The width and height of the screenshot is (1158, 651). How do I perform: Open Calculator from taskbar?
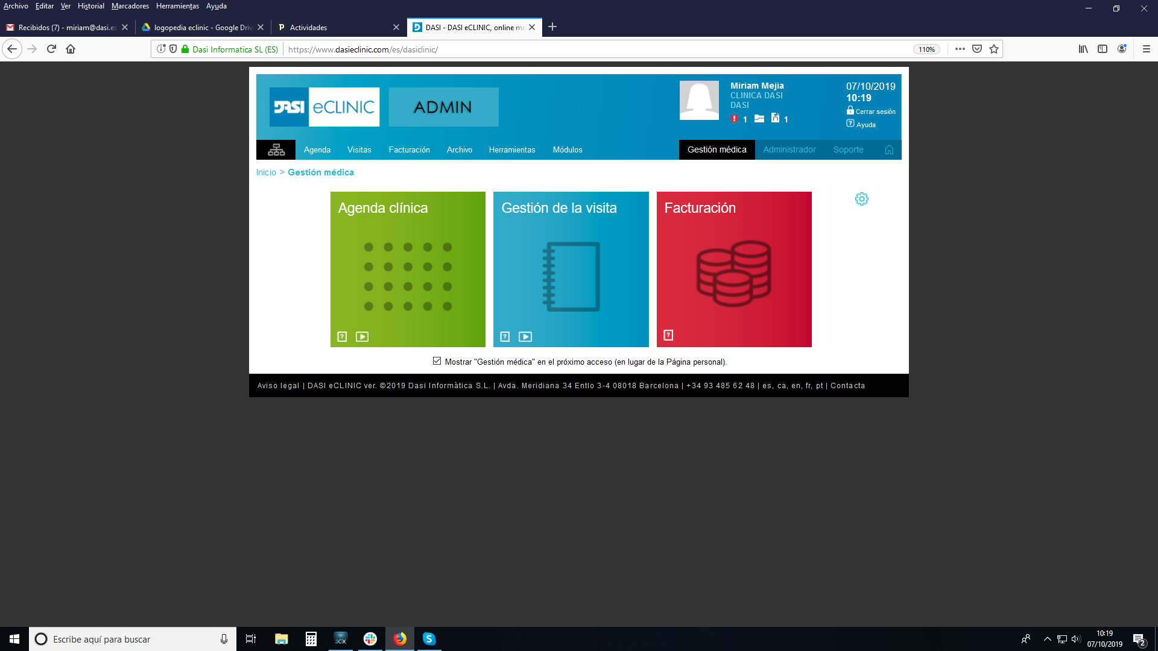(311, 639)
